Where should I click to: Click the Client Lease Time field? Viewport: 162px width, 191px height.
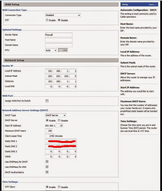click(50, 136)
